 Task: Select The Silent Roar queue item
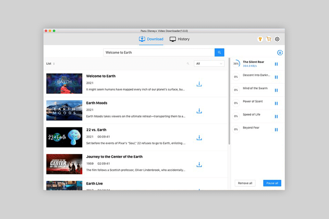(258, 64)
